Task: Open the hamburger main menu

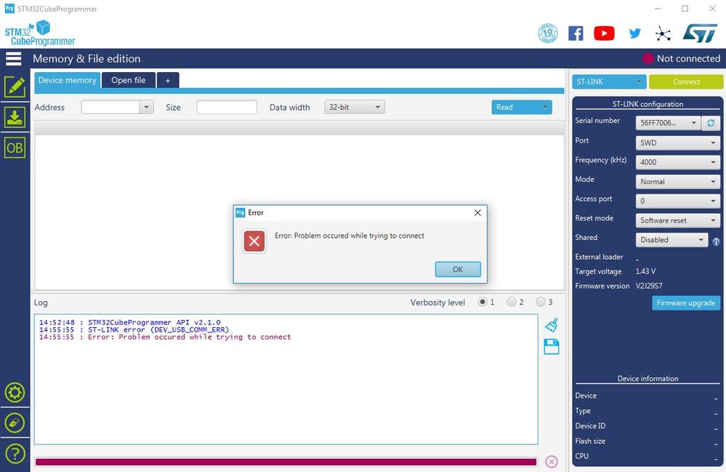Action: click(x=13, y=59)
